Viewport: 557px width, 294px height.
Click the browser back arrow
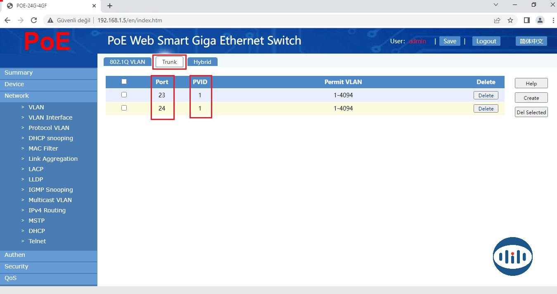coord(7,20)
